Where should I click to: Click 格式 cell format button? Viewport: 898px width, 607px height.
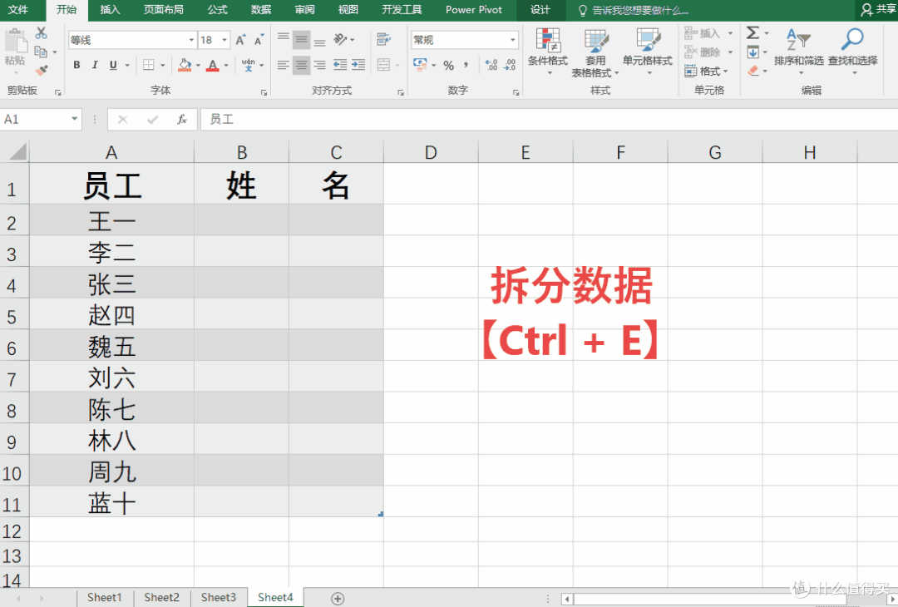pyautogui.click(x=707, y=71)
